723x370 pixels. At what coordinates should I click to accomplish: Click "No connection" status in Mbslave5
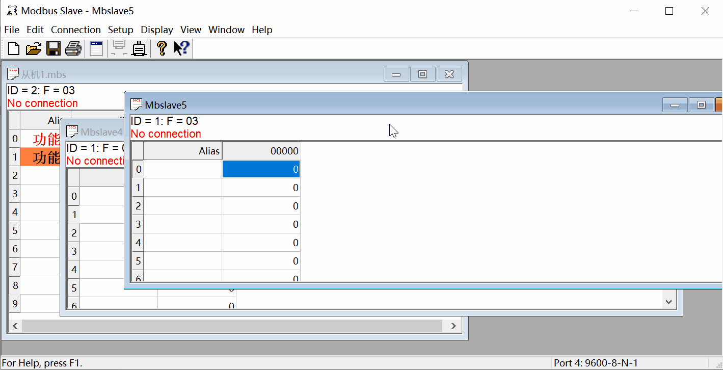(166, 134)
